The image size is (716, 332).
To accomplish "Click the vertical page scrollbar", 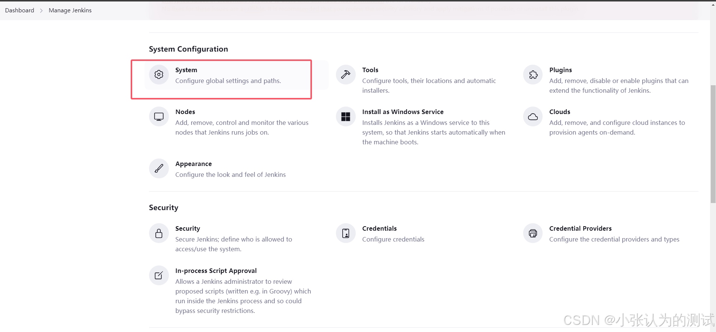I will pyautogui.click(x=713, y=144).
